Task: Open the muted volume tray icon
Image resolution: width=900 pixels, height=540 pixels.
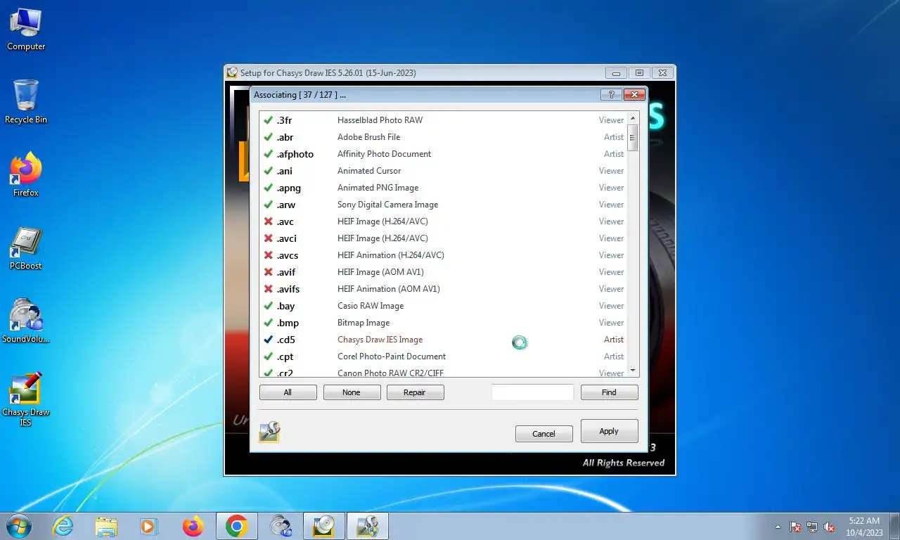Action: [829, 527]
